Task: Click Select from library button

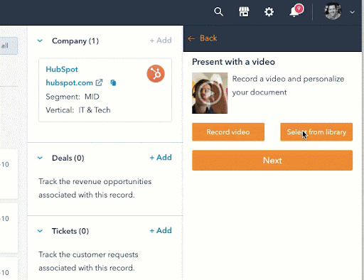Action: (316, 132)
